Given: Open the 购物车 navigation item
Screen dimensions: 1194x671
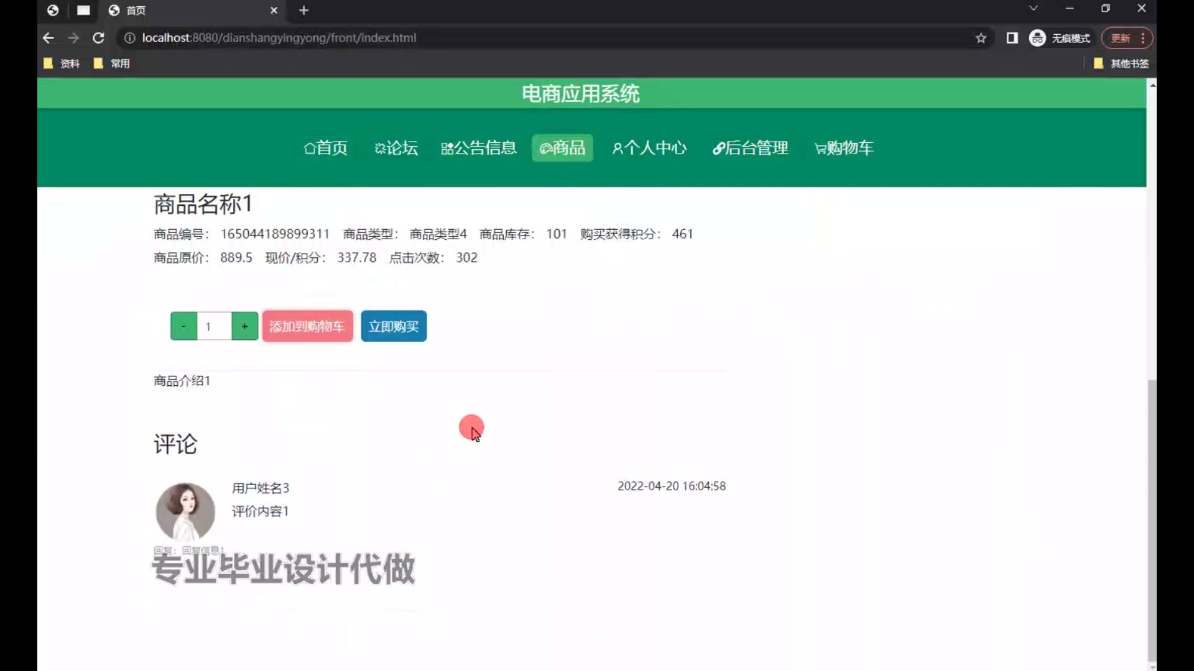Looking at the screenshot, I should coord(844,148).
